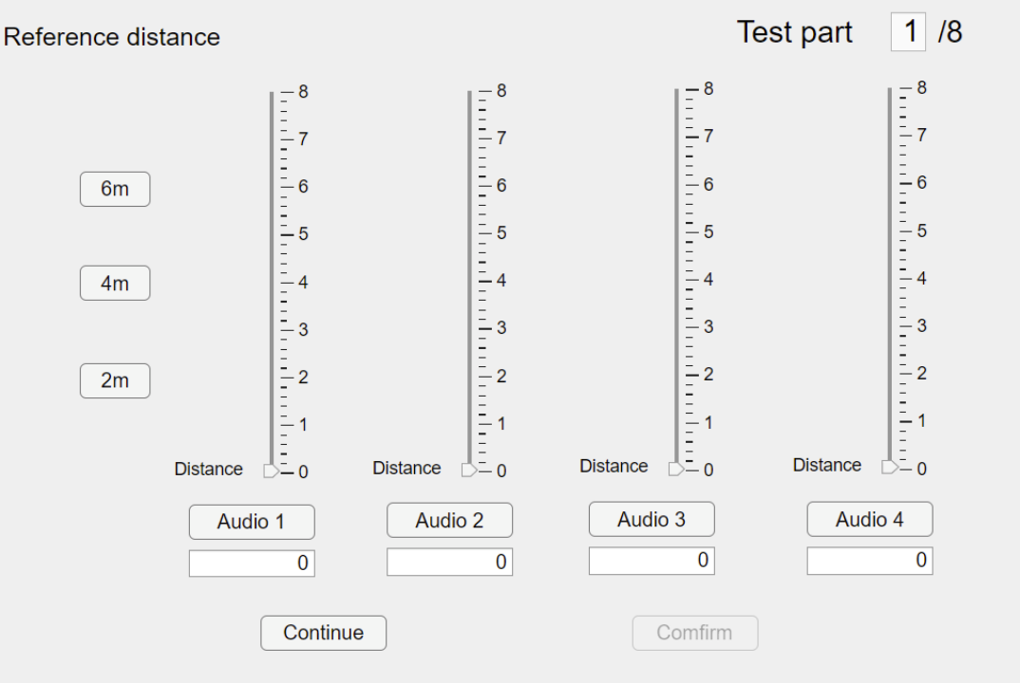Click the Audio 2 slider thumb at 0
Image resolution: width=1020 pixels, height=683 pixels.
pos(468,470)
